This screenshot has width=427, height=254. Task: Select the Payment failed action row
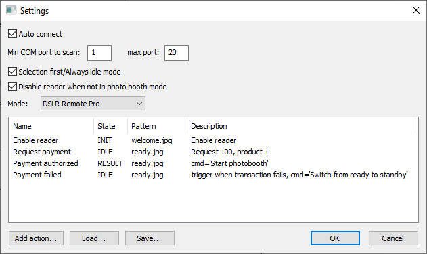(x=213, y=175)
